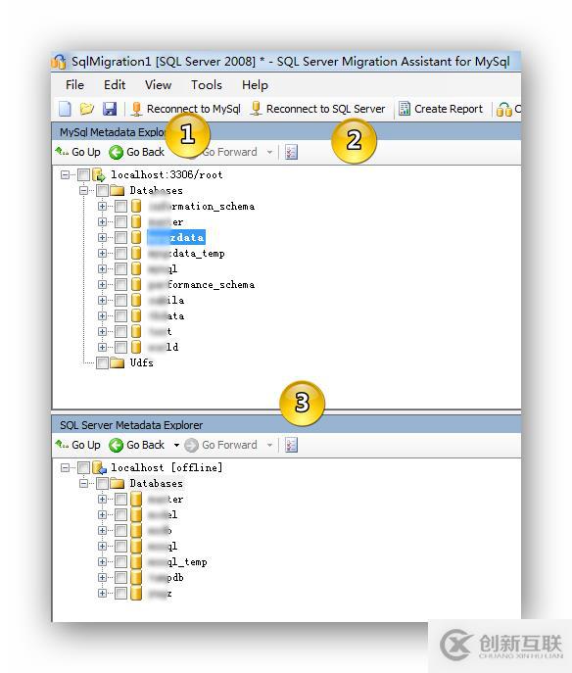Click Go Up in MySql Metadata Explorer
572x673 pixels.
click(x=77, y=152)
